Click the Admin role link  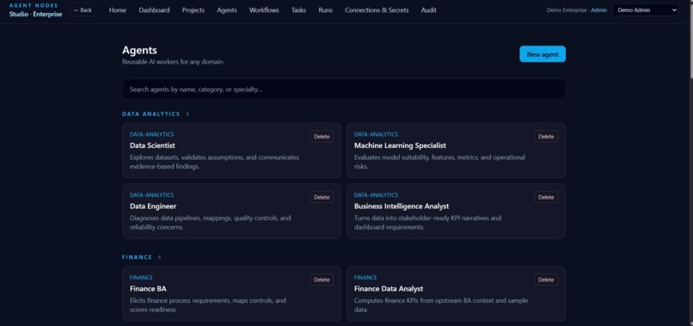599,9
